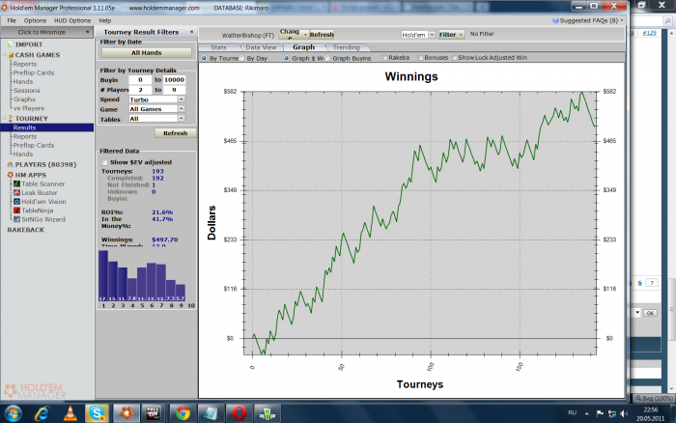Viewport: 676px width, 423px height.
Task: Expand Suggested FAQs dropdown arrow
Action: click(x=622, y=20)
